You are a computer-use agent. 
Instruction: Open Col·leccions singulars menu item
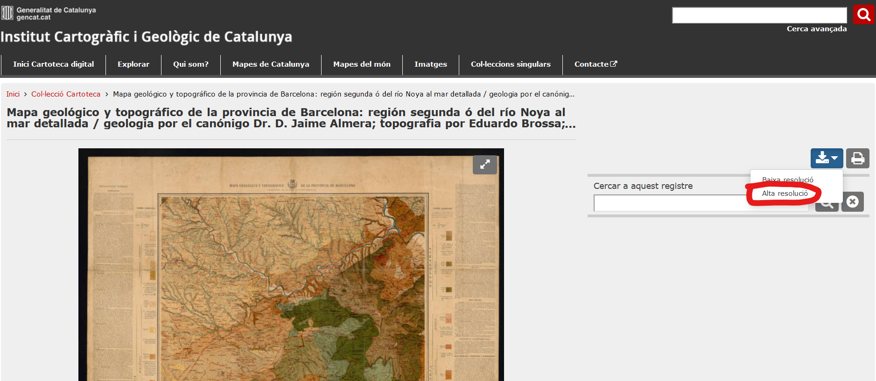point(511,64)
